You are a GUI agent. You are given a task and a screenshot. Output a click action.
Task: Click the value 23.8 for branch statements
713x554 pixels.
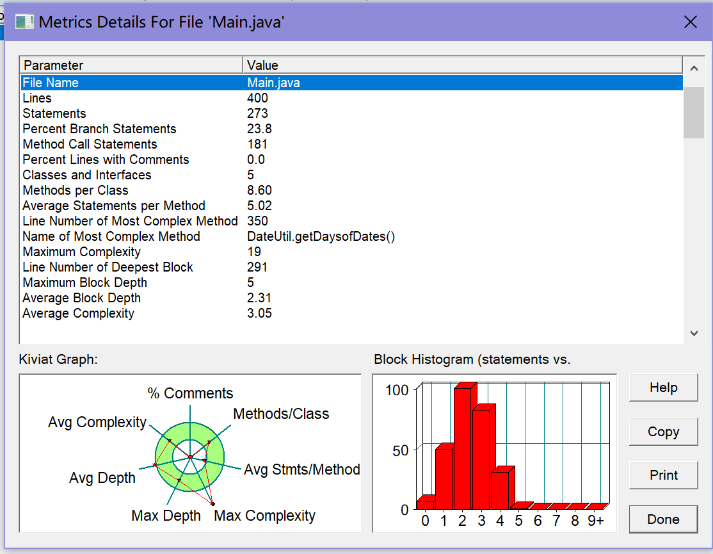tap(259, 129)
